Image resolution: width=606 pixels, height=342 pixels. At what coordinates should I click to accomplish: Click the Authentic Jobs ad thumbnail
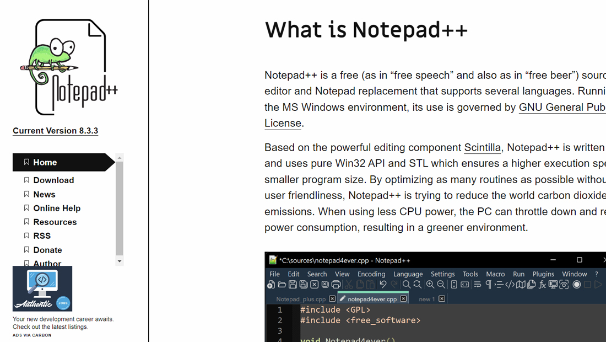click(x=42, y=288)
